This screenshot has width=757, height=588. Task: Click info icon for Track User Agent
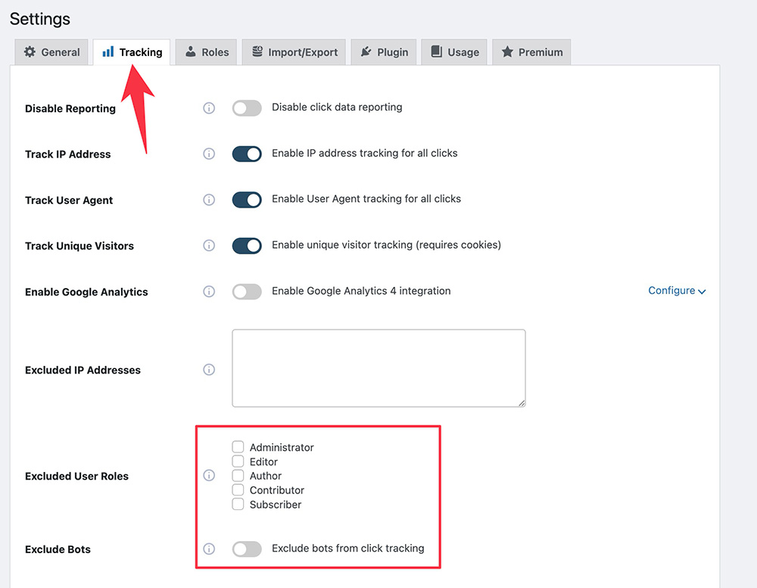[209, 200]
